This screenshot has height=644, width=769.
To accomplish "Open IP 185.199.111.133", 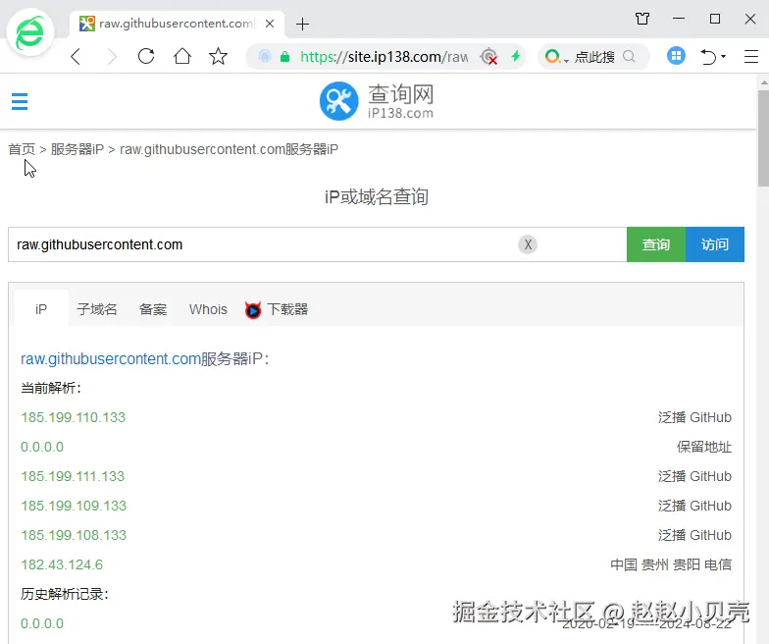I will pyautogui.click(x=73, y=476).
